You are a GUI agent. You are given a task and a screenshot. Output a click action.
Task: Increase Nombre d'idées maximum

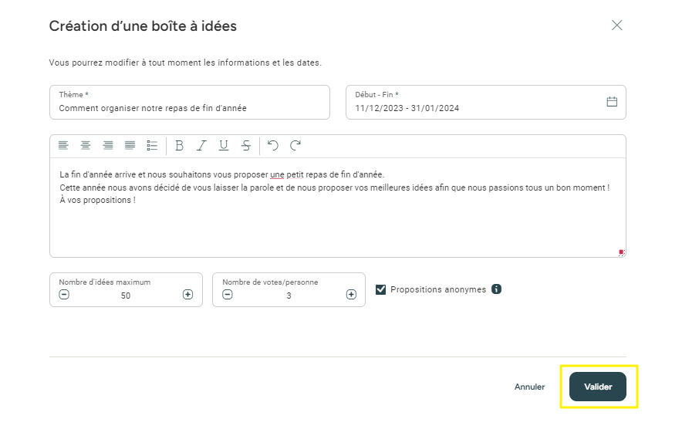188,295
